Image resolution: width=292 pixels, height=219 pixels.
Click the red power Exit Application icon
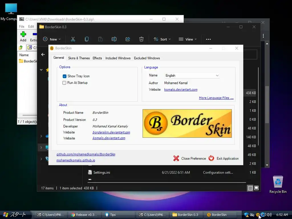point(211,158)
